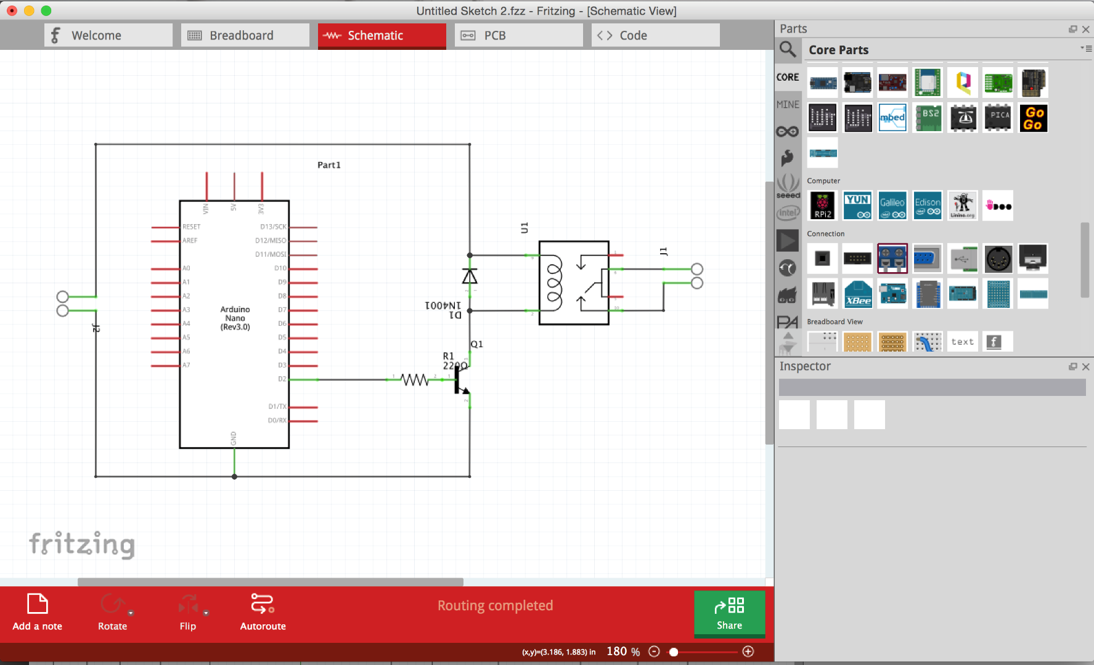The width and height of the screenshot is (1094, 665).
Task: Pick the mbed board part
Action: 892,118
